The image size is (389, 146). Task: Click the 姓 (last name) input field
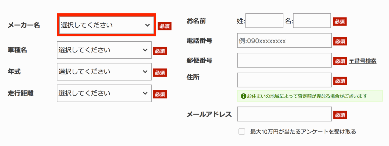264,21
